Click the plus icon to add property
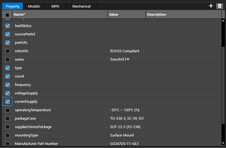The height and width of the screenshot is (148, 226). point(211,6)
